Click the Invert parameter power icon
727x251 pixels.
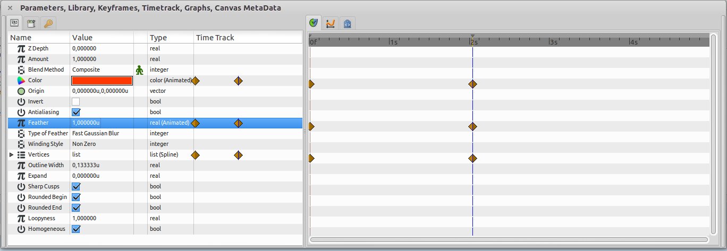click(21, 101)
